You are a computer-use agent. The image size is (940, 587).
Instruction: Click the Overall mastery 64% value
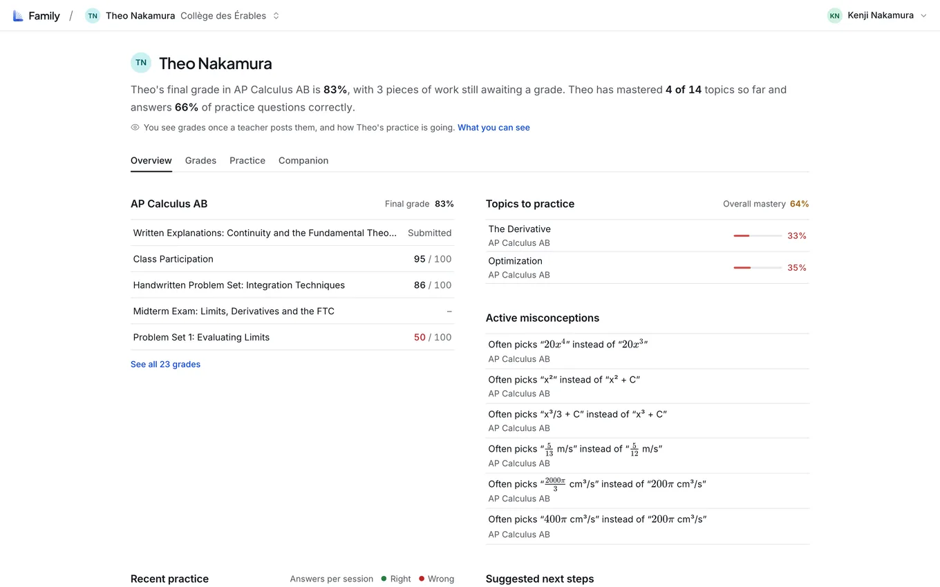pyautogui.click(x=799, y=204)
